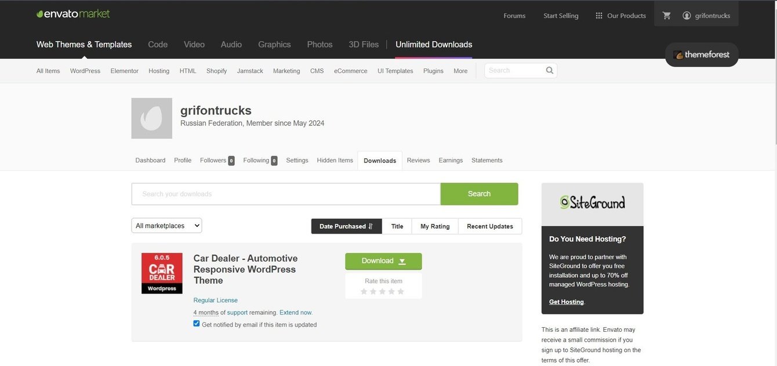Click the Extend now link

click(x=295, y=312)
